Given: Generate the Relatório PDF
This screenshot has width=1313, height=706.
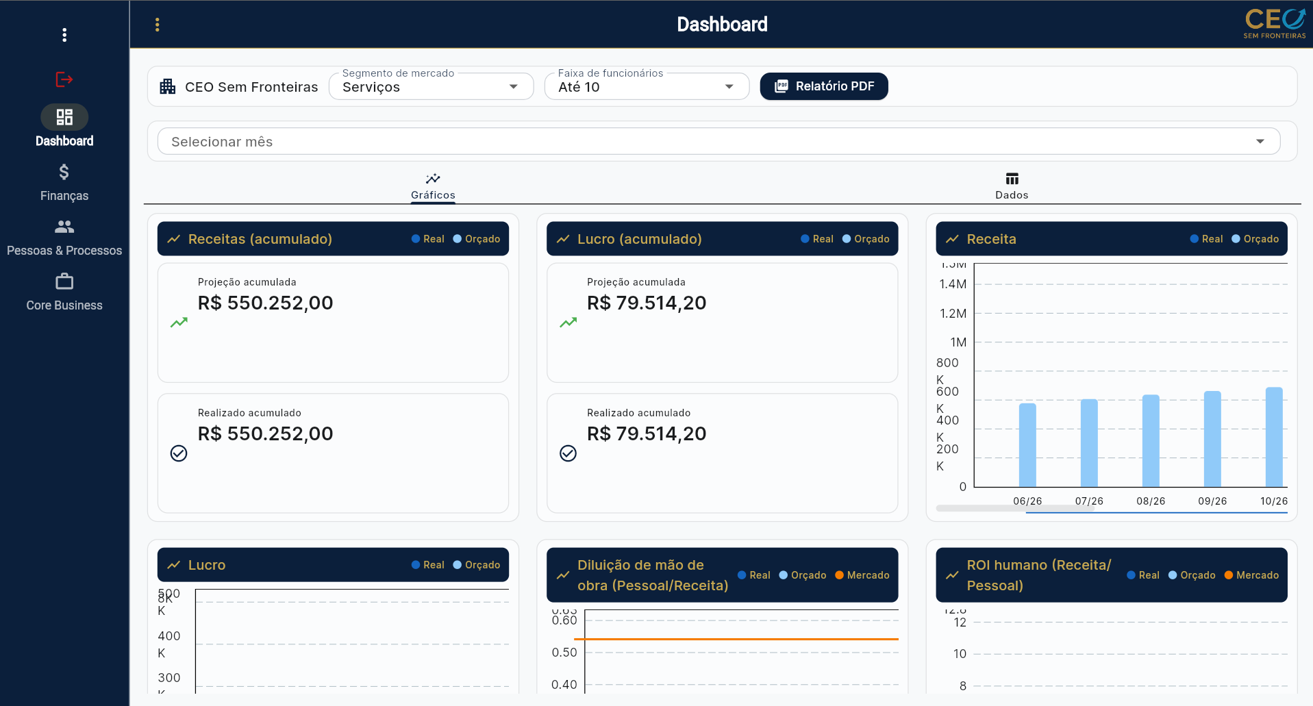Looking at the screenshot, I should click(x=824, y=86).
